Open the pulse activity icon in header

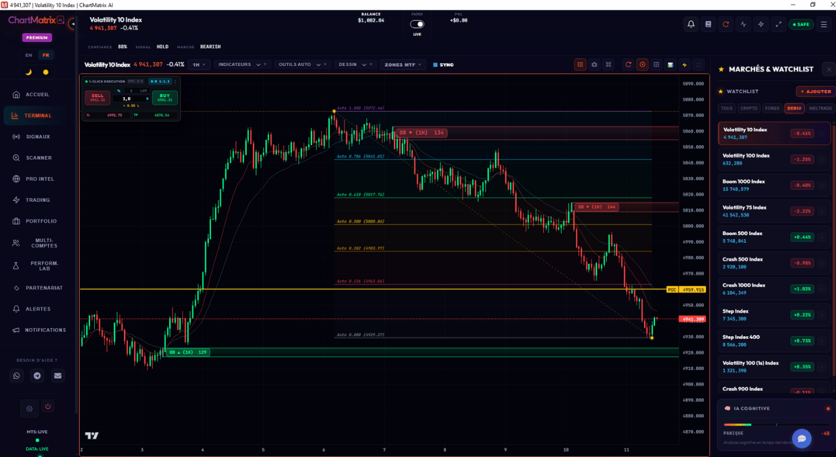point(743,24)
